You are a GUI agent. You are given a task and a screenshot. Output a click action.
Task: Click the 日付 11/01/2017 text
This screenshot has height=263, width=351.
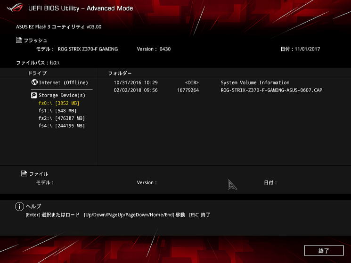[x=300, y=49]
